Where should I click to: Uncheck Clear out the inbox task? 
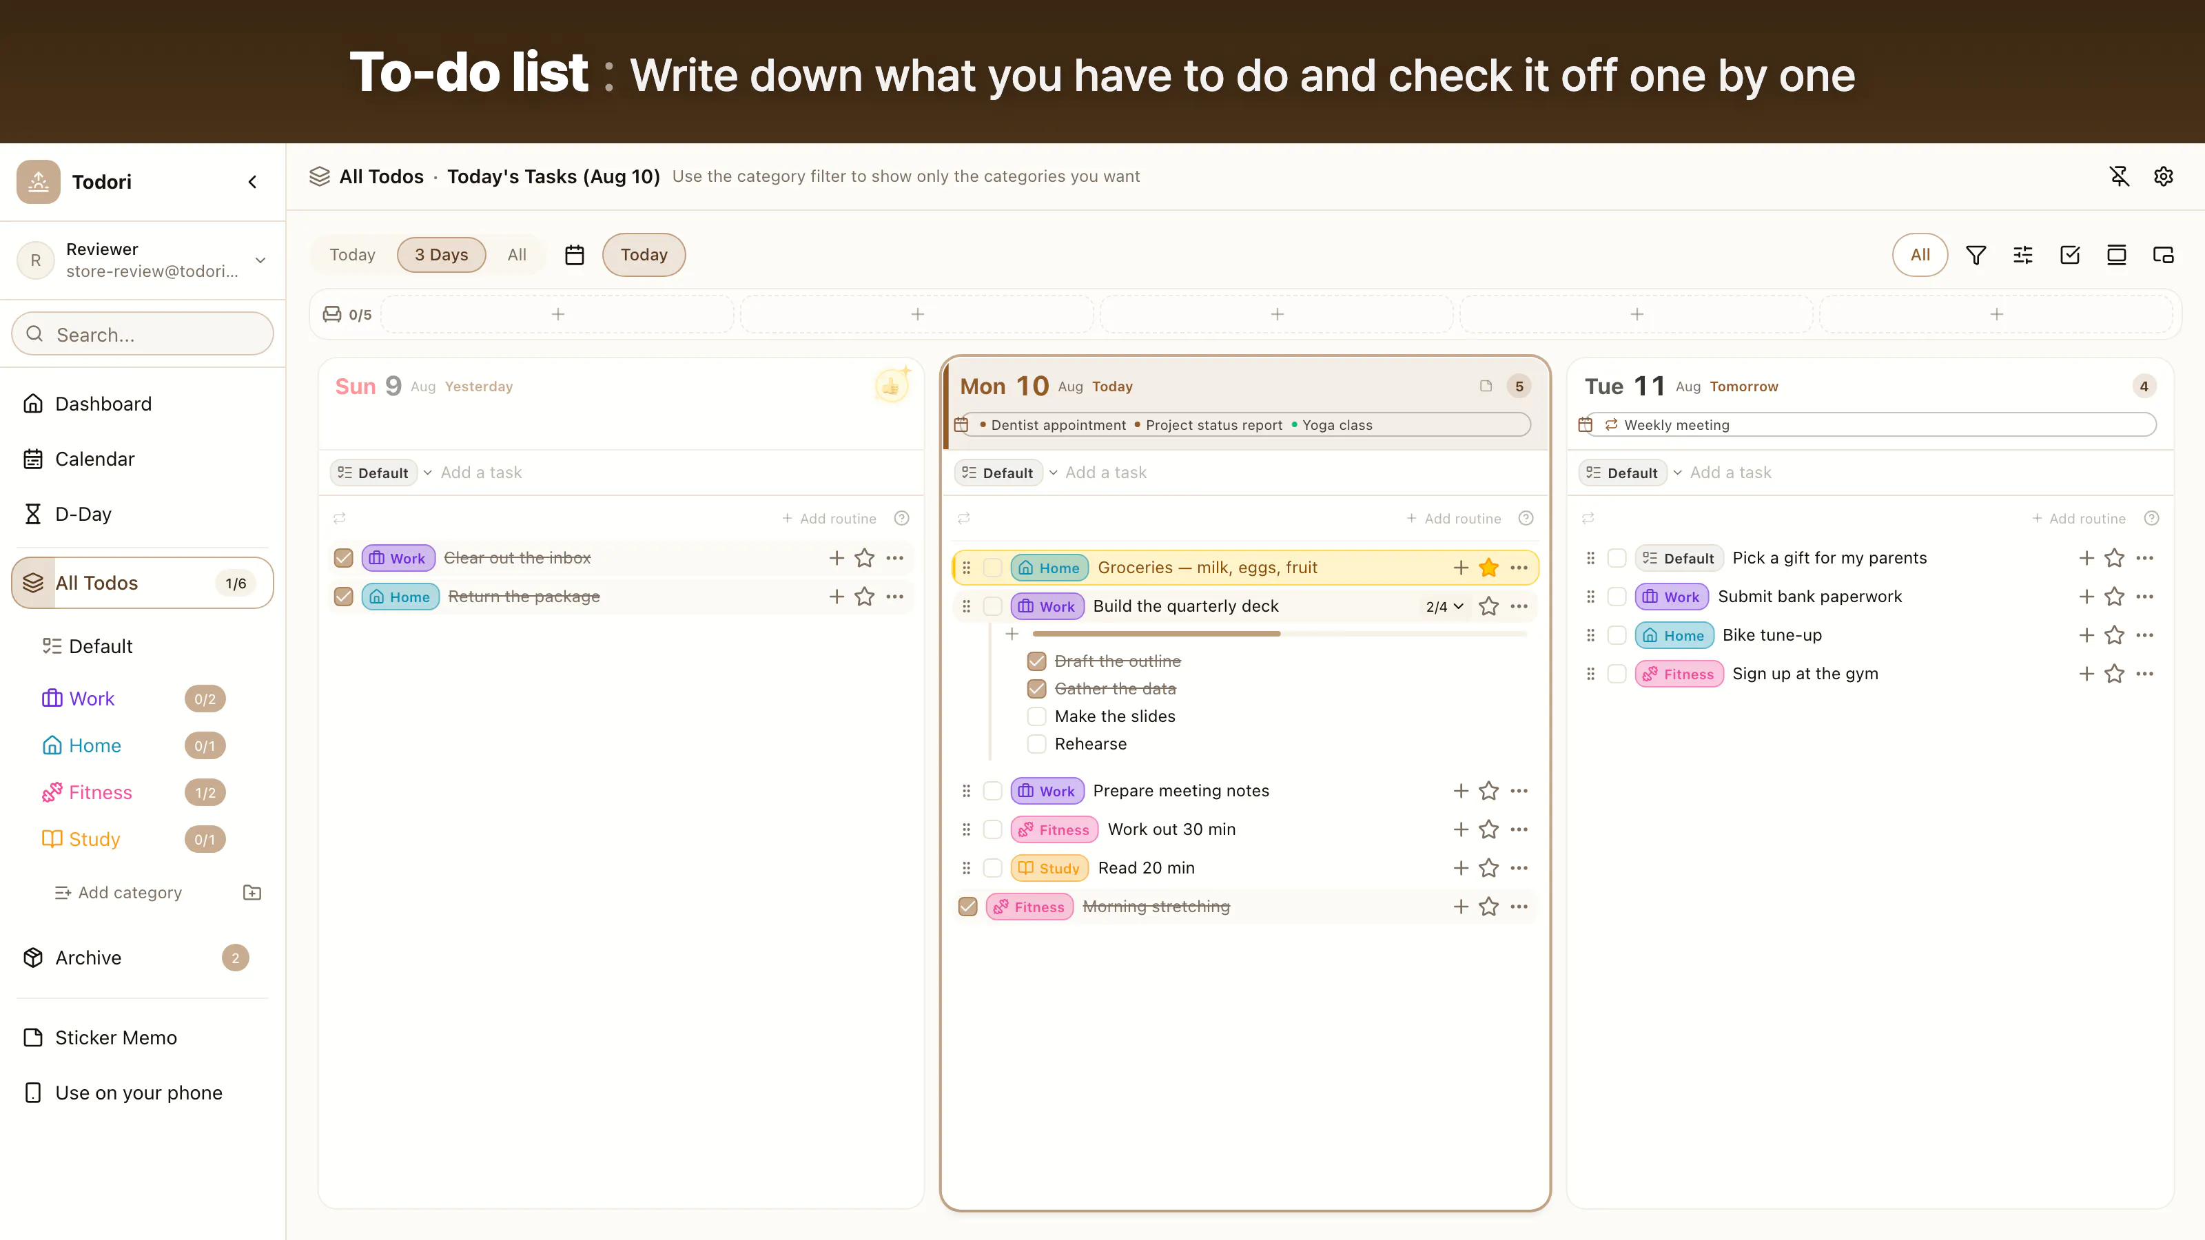tap(343, 558)
